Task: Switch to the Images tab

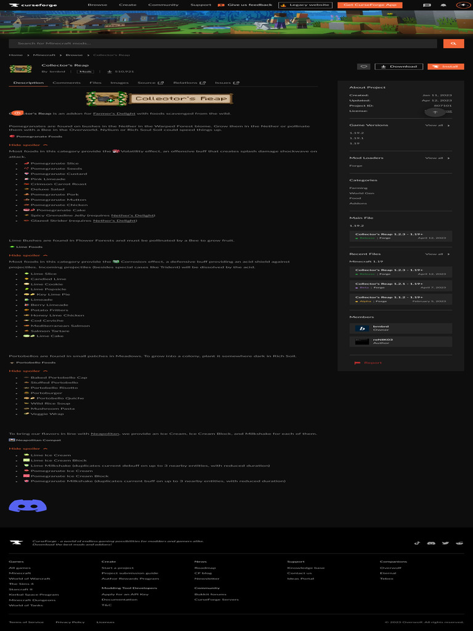Action: [119, 83]
